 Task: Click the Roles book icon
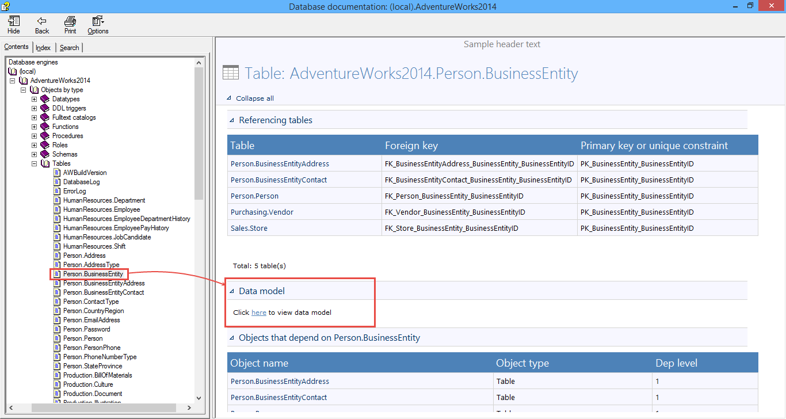pos(45,145)
